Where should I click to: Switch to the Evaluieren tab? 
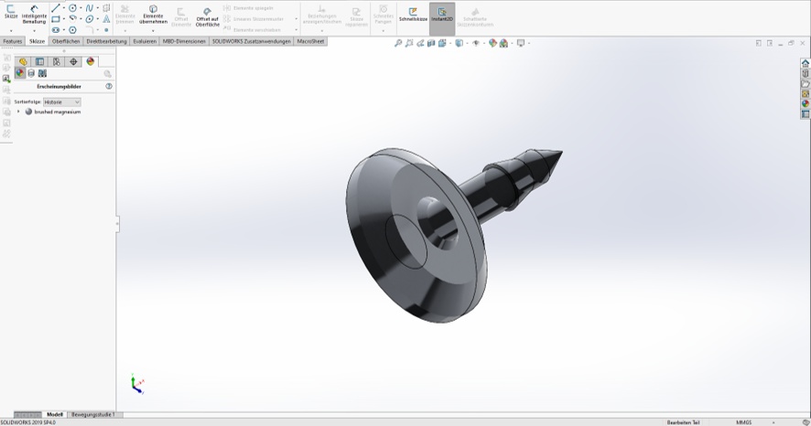(x=145, y=41)
